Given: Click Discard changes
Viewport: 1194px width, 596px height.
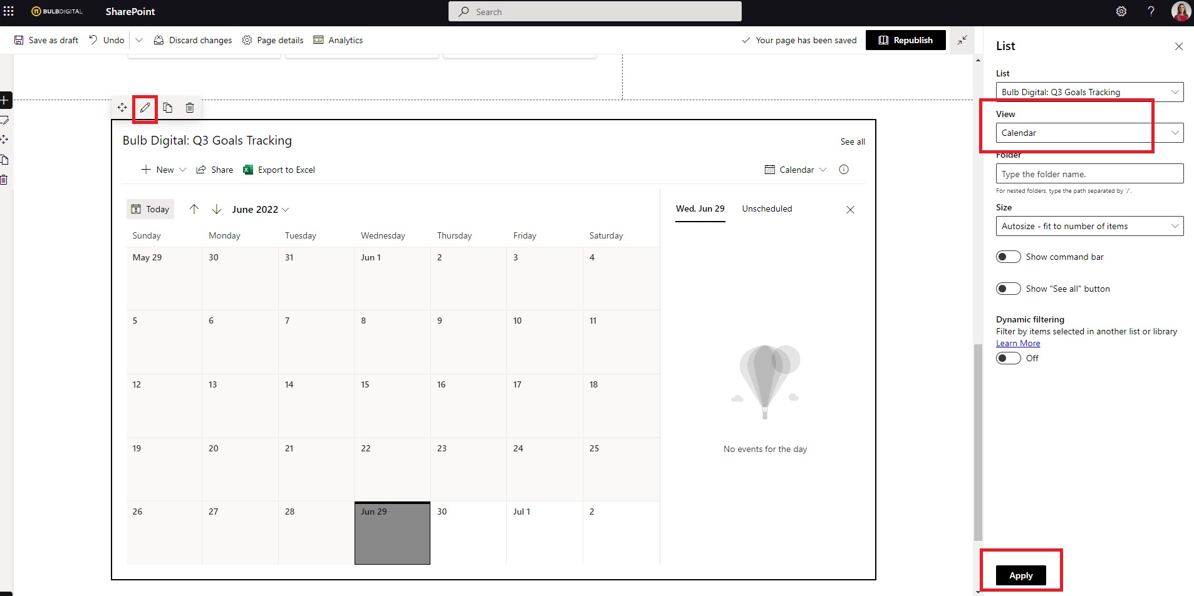Looking at the screenshot, I should [193, 40].
